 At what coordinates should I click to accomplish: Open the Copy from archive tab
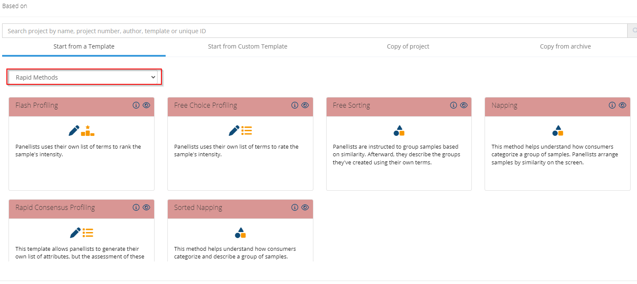(x=565, y=46)
